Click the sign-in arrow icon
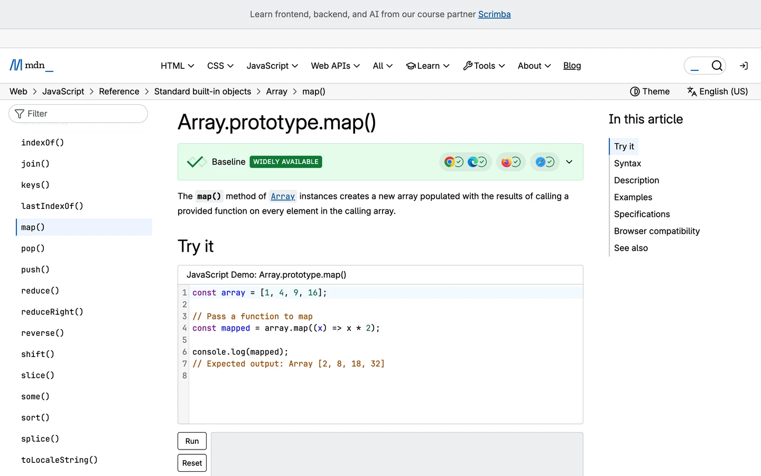 pyautogui.click(x=744, y=66)
